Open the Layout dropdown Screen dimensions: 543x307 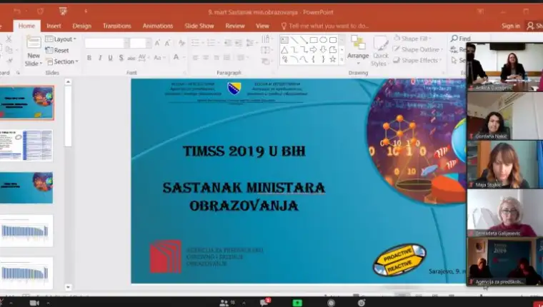[61, 39]
